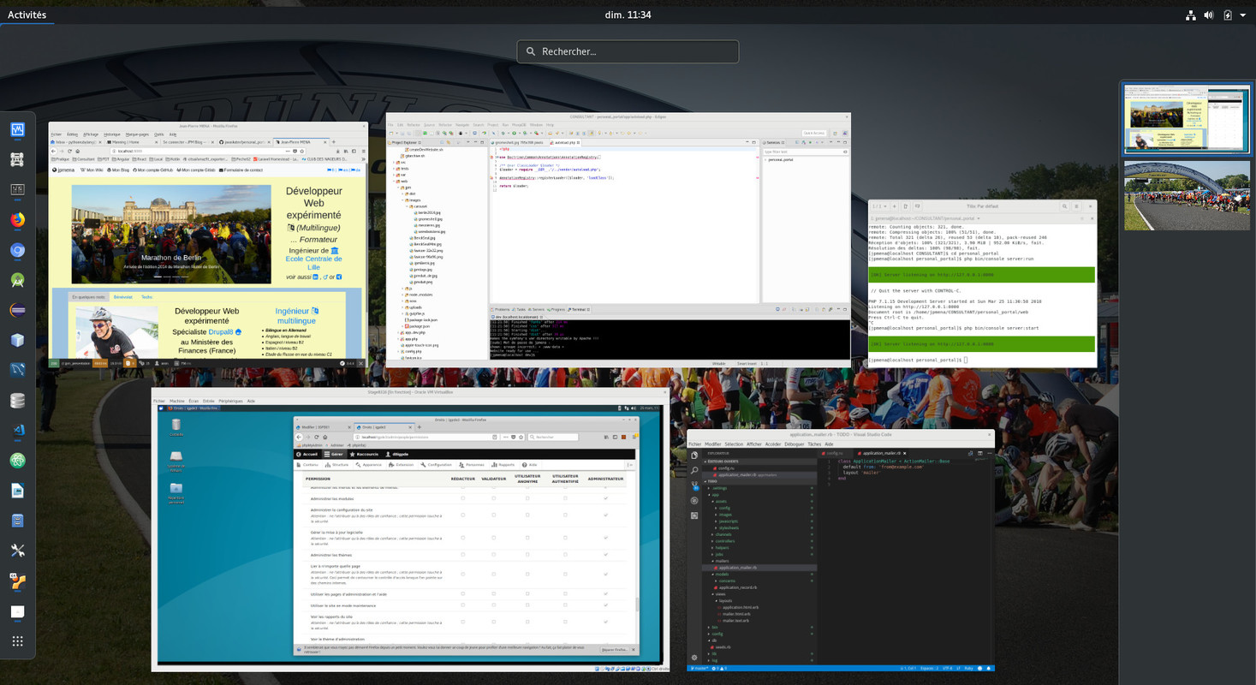Open Eclipse from the dock
This screenshot has width=1256, height=685.
pos(17,310)
